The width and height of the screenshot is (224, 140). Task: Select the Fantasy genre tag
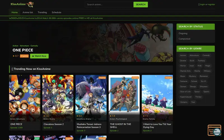point(201,60)
